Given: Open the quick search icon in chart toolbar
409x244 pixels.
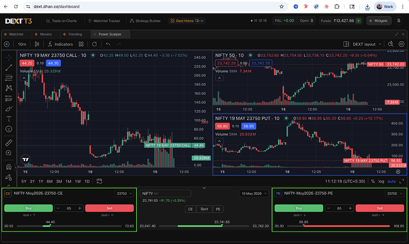Looking at the screenshot, I should [391, 44].
